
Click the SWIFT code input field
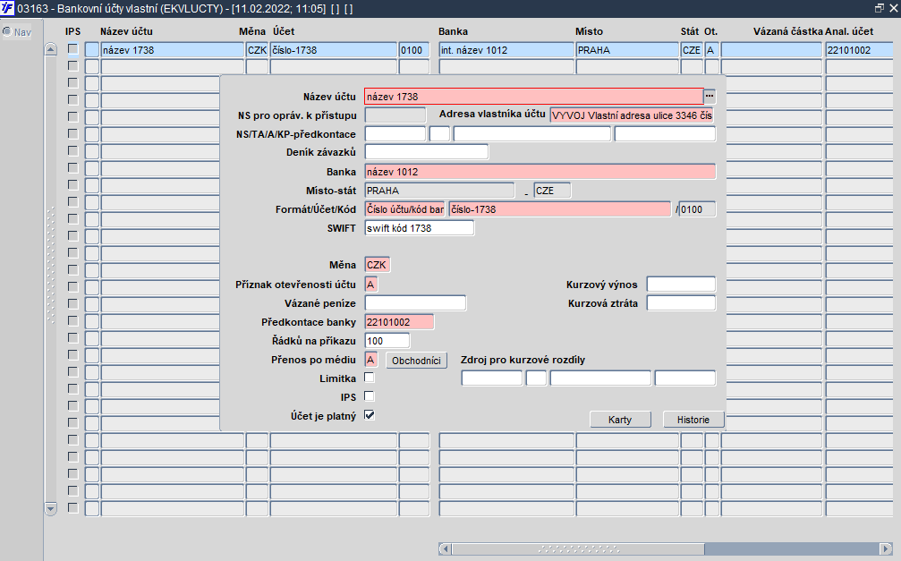pos(419,228)
